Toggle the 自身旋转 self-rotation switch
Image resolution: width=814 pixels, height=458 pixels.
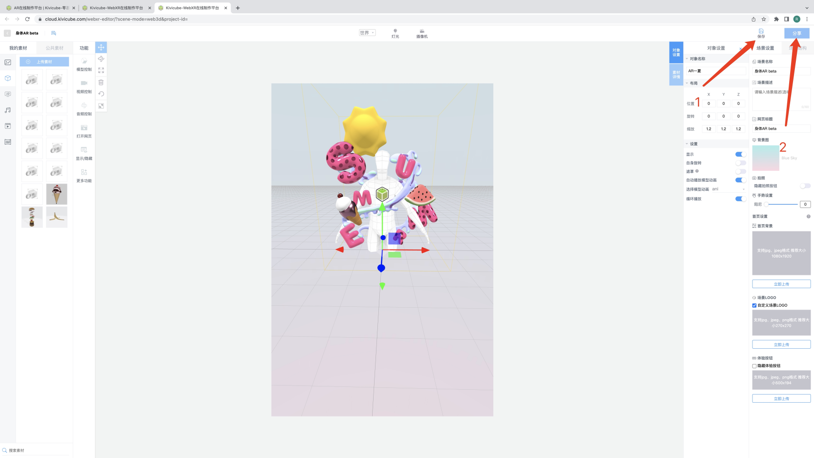741,163
